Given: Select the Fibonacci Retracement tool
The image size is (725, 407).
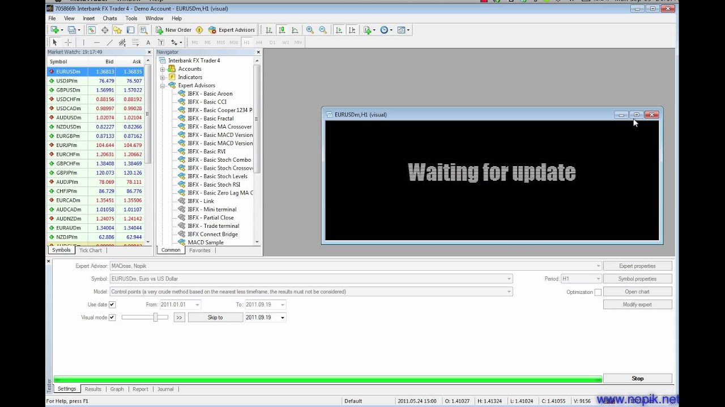Looking at the screenshot, I should [135, 42].
